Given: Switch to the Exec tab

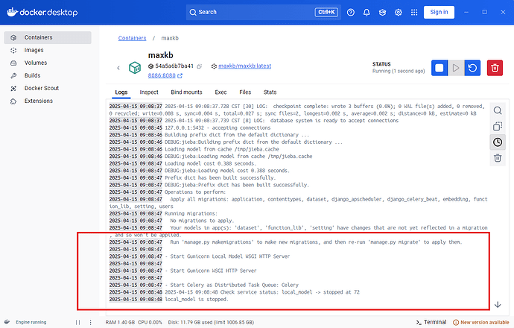Looking at the screenshot, I should pos(220,92).
